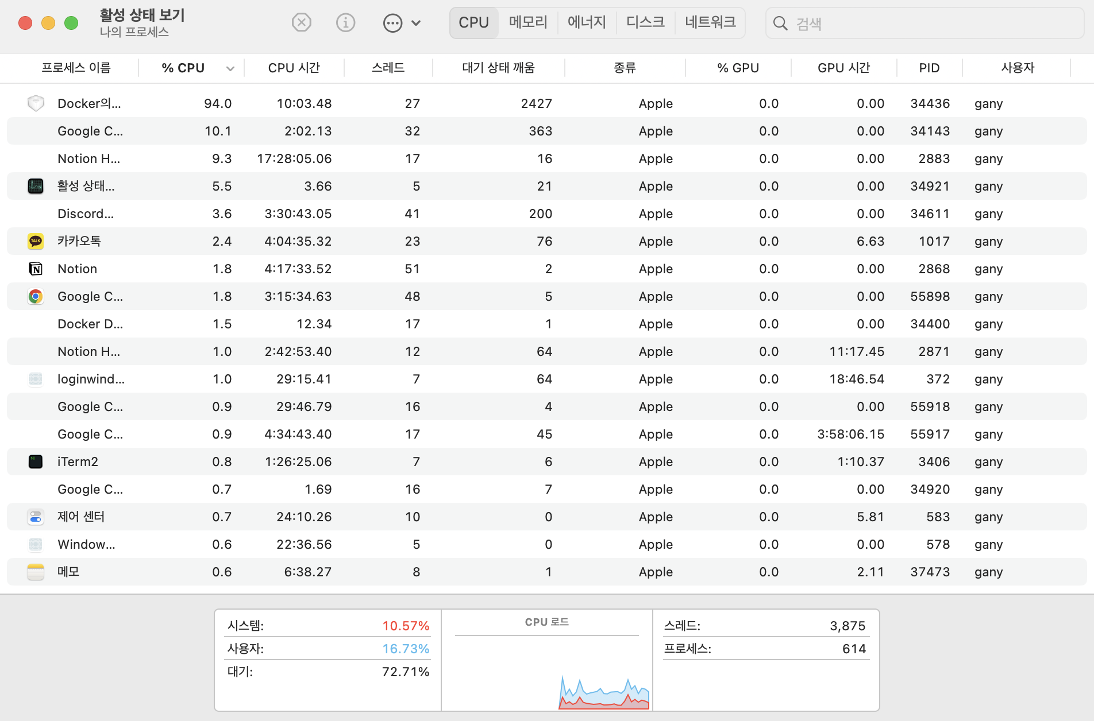Select the Discord... process row
The image size is (1094, 721).
point(547,214)
